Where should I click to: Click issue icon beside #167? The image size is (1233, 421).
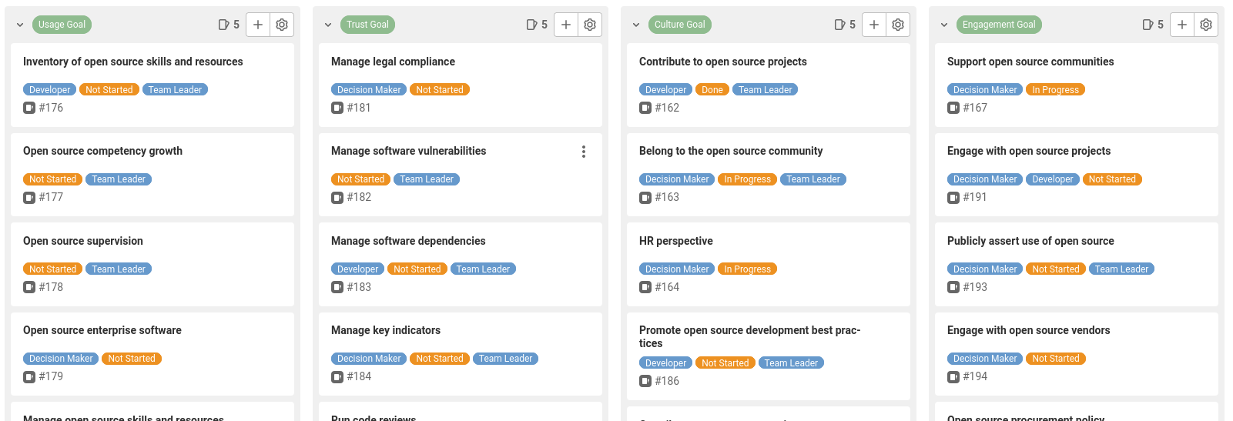tap(953, 109)
